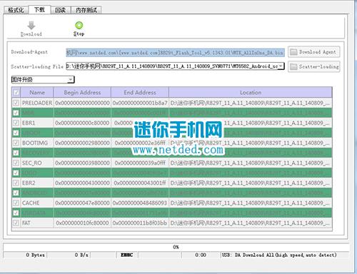Click the EMMC status bar field

click(126, 255)
